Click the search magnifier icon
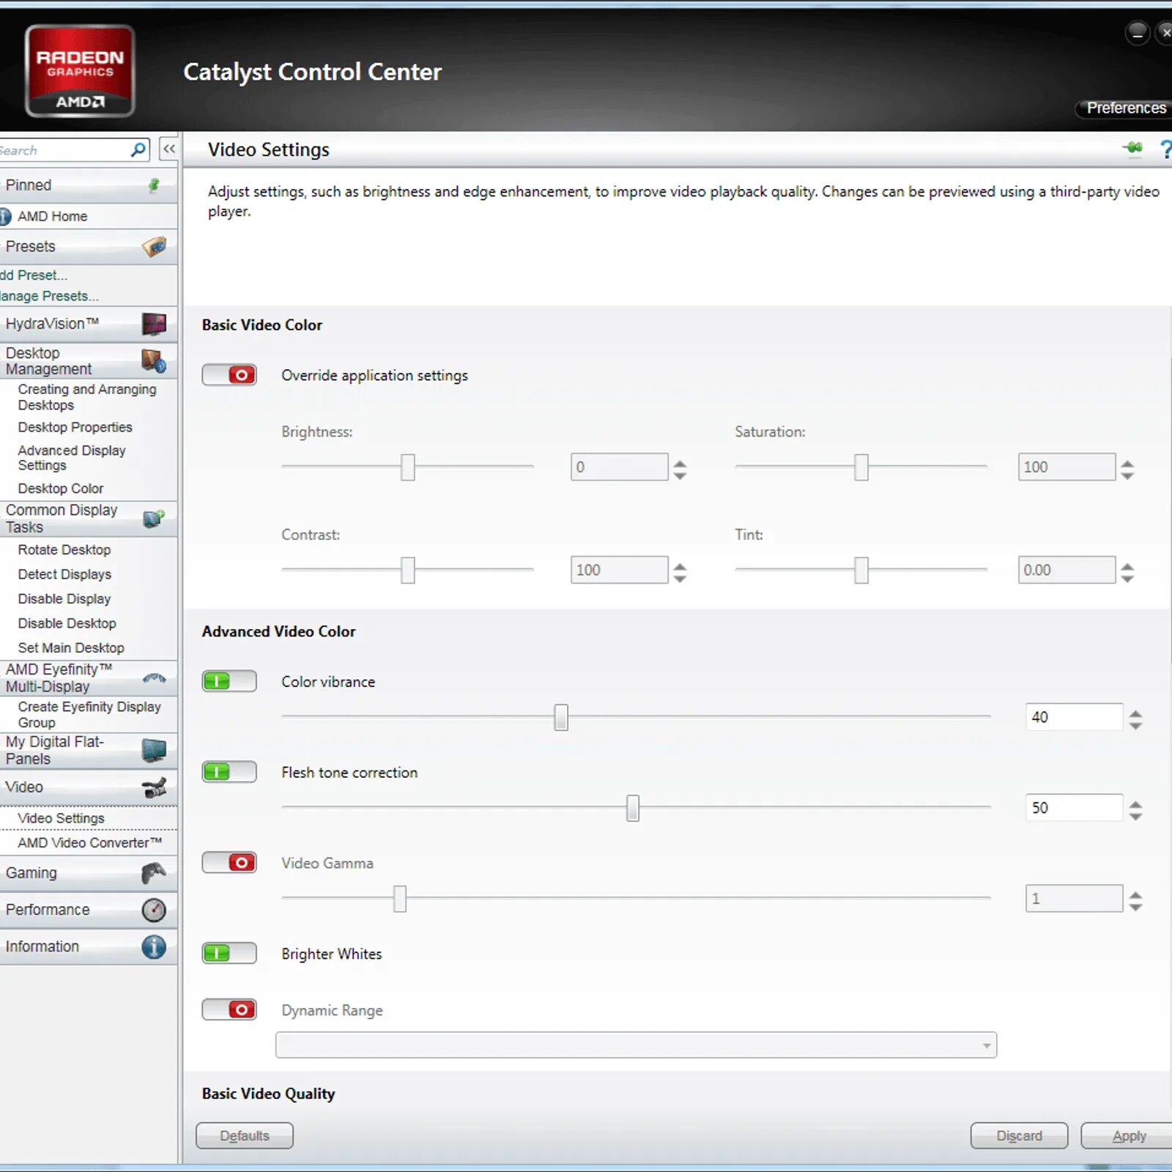The width and height of the screenshot is (1172, 1172). 138,149
